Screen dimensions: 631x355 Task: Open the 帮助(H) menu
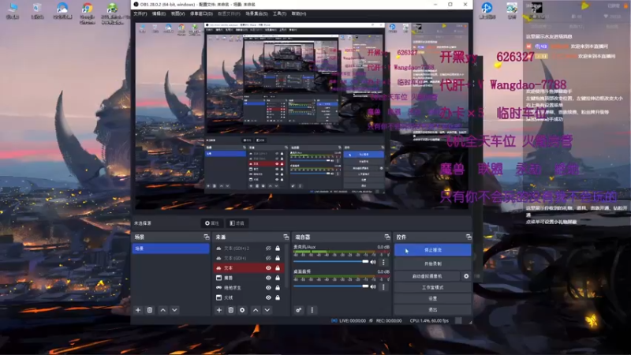(299, 13)
